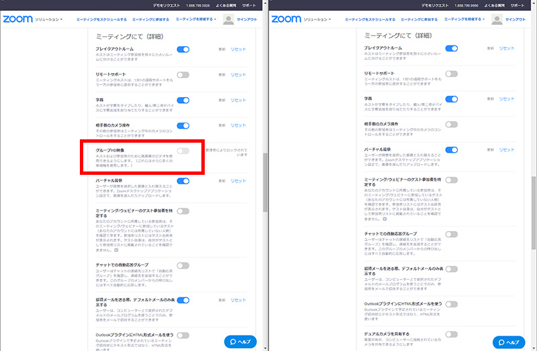Select ミーティングに参加する in the right window
Screen dimensions: 537x351
[x=419, y=20]
